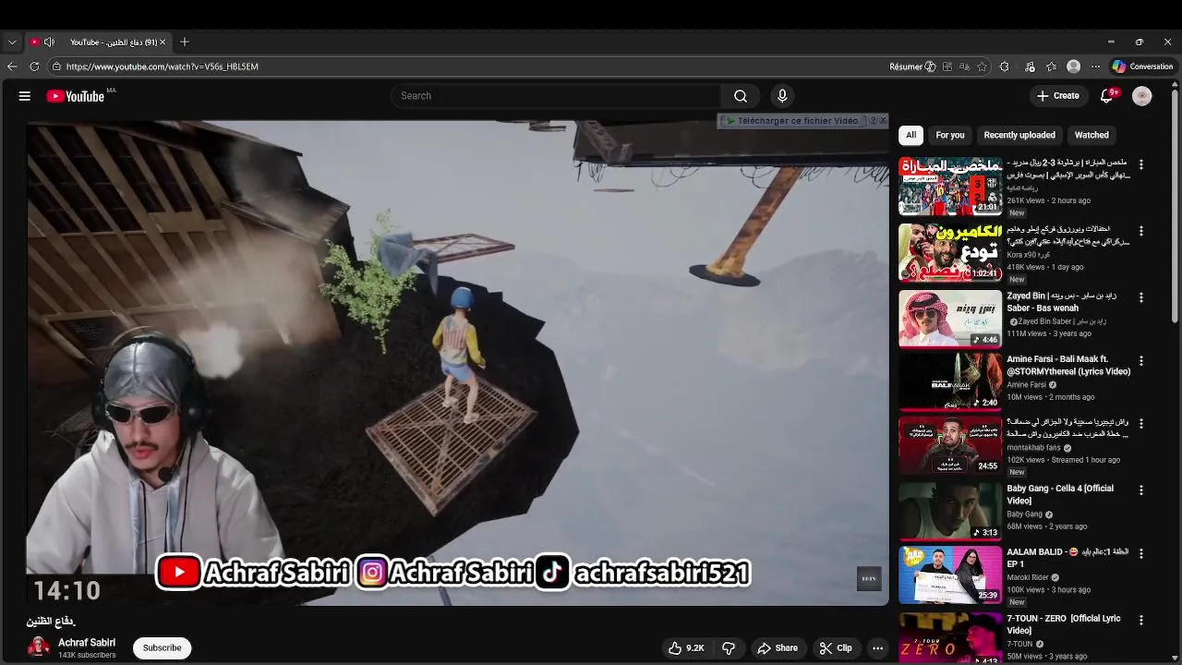Open more actions under the video
Image resolution: width=1182 pixels, height=665 pixels.
[878, 648]
